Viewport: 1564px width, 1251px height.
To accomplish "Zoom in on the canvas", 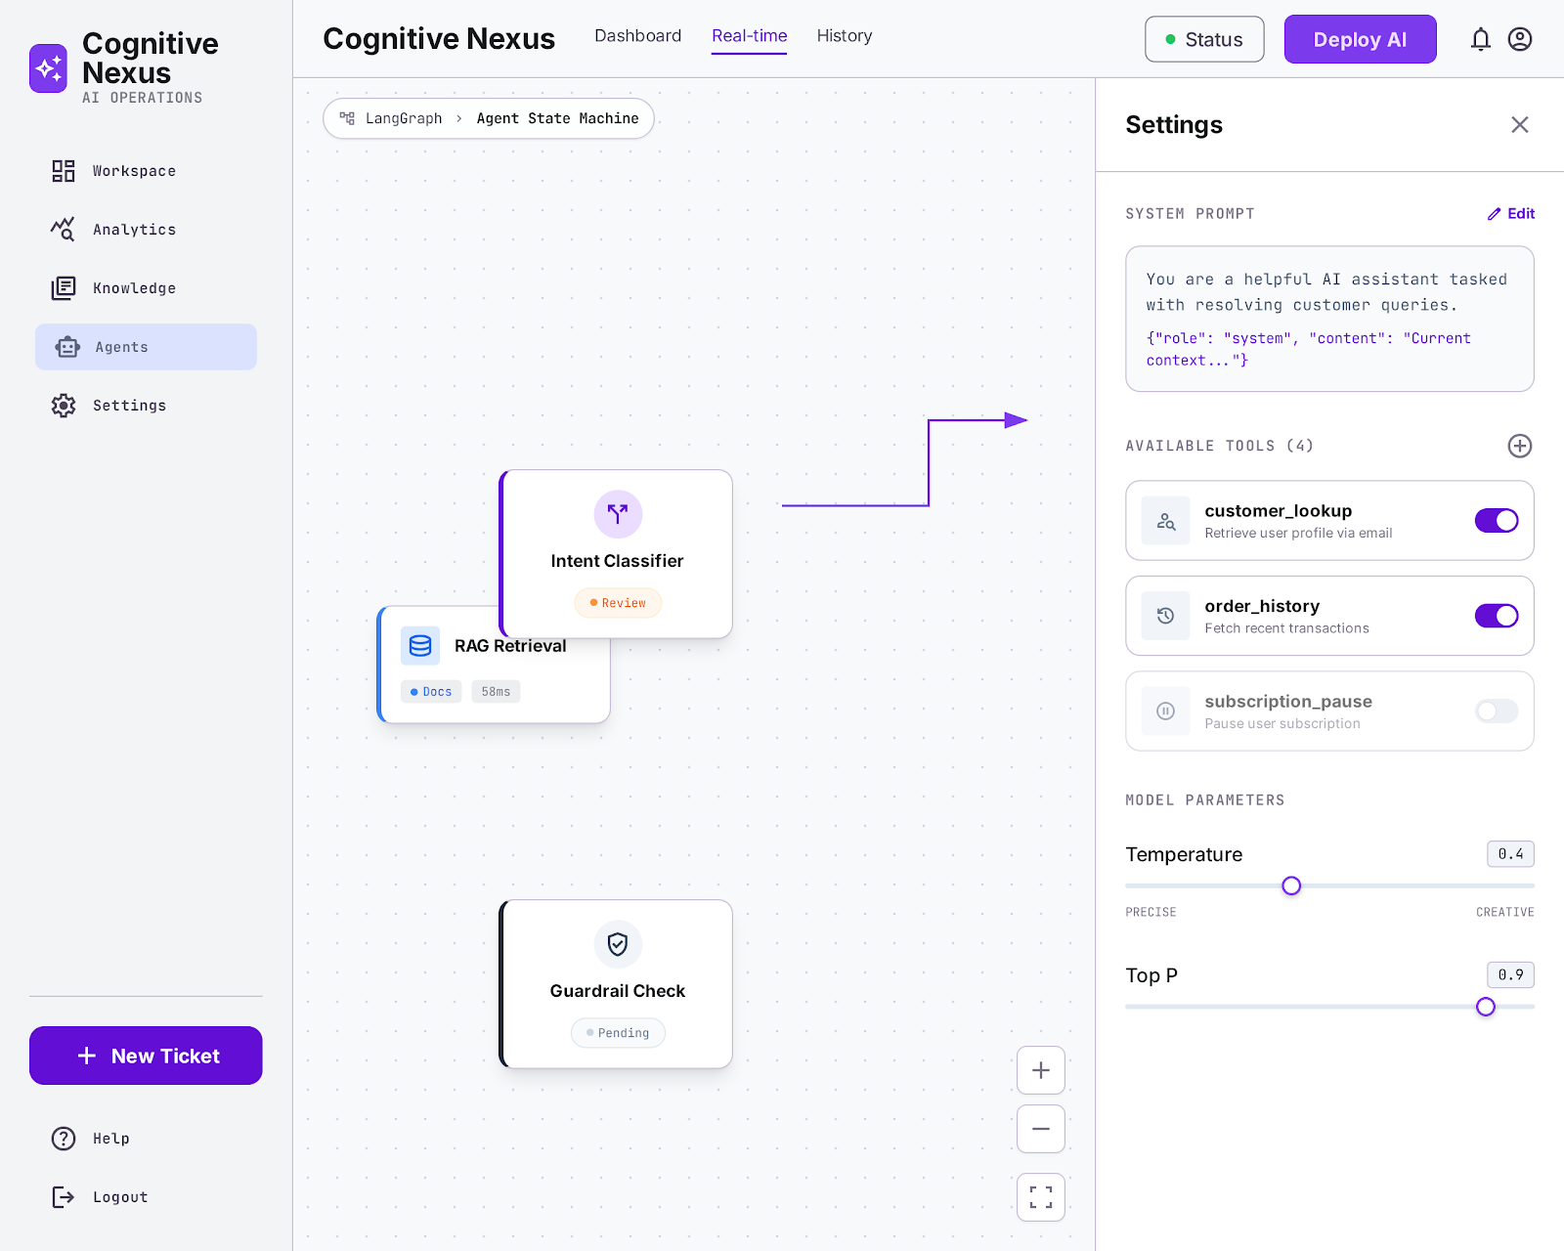I will point(1041,1070).
